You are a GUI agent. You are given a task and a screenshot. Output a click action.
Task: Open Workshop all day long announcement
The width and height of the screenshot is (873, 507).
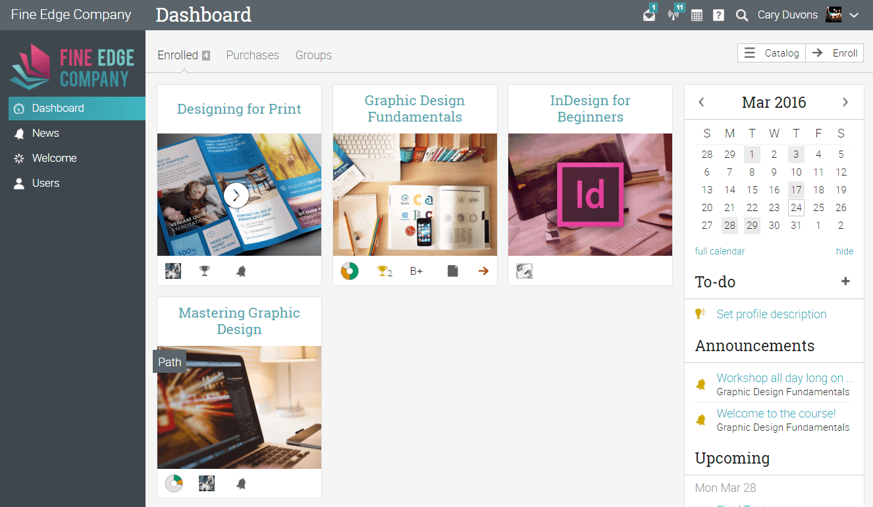point(785,378)
